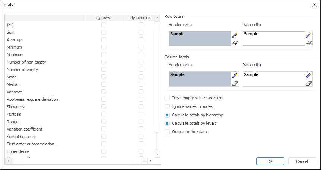
Task: Clear Column totals data cells format with eraser
Action: point(308,83)
